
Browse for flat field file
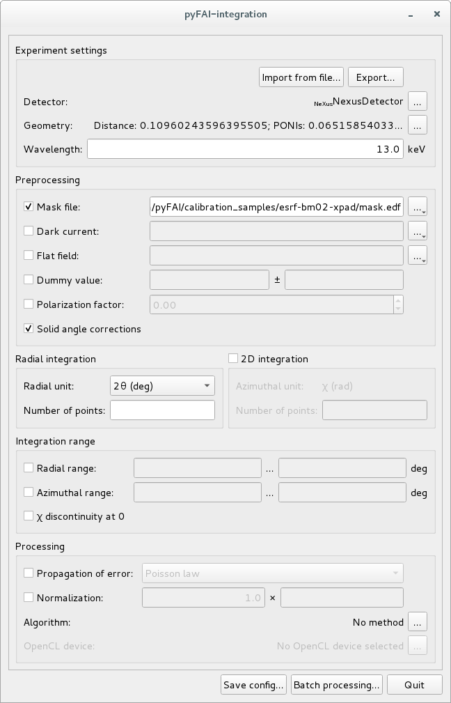(x=417, y=256)
